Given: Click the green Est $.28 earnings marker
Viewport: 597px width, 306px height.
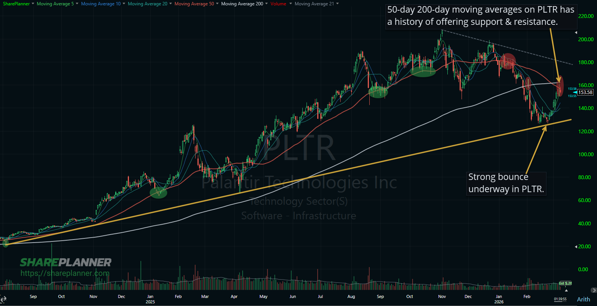Looking at the screenshot, I should click(x=565, y=283).
